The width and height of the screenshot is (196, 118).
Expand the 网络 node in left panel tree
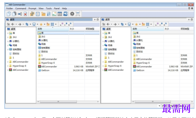point(8,45)
